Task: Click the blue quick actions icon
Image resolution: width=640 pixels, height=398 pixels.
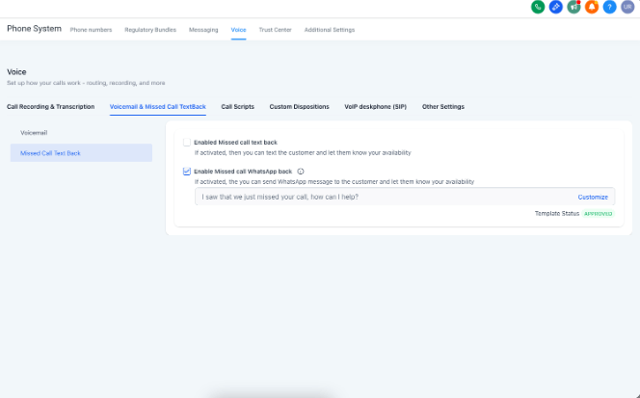Action: (555, 7)
